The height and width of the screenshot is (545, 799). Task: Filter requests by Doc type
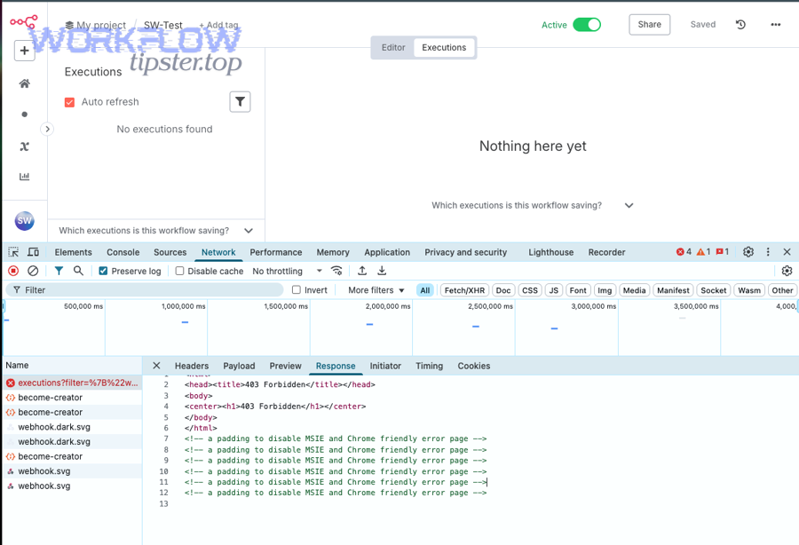click(503, 290)
